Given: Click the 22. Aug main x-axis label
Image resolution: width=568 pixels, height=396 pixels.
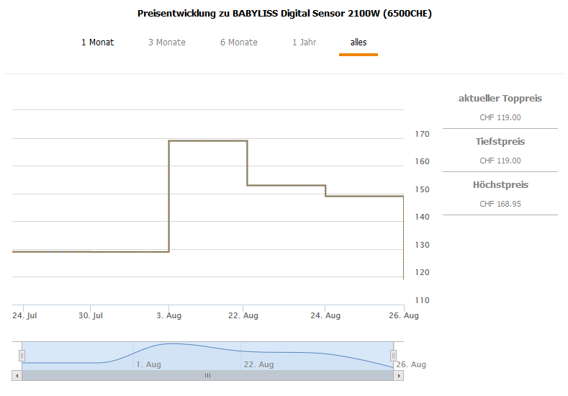Looking at the screenshot, I should [x=243, y=315].
